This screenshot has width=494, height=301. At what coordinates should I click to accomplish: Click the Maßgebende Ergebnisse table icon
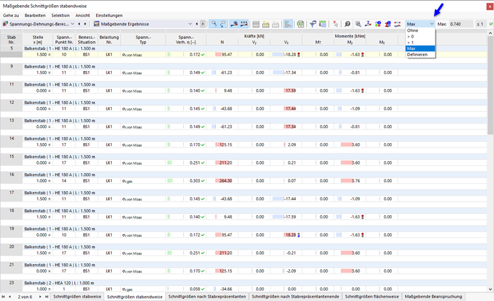click(x=97, y=24)
